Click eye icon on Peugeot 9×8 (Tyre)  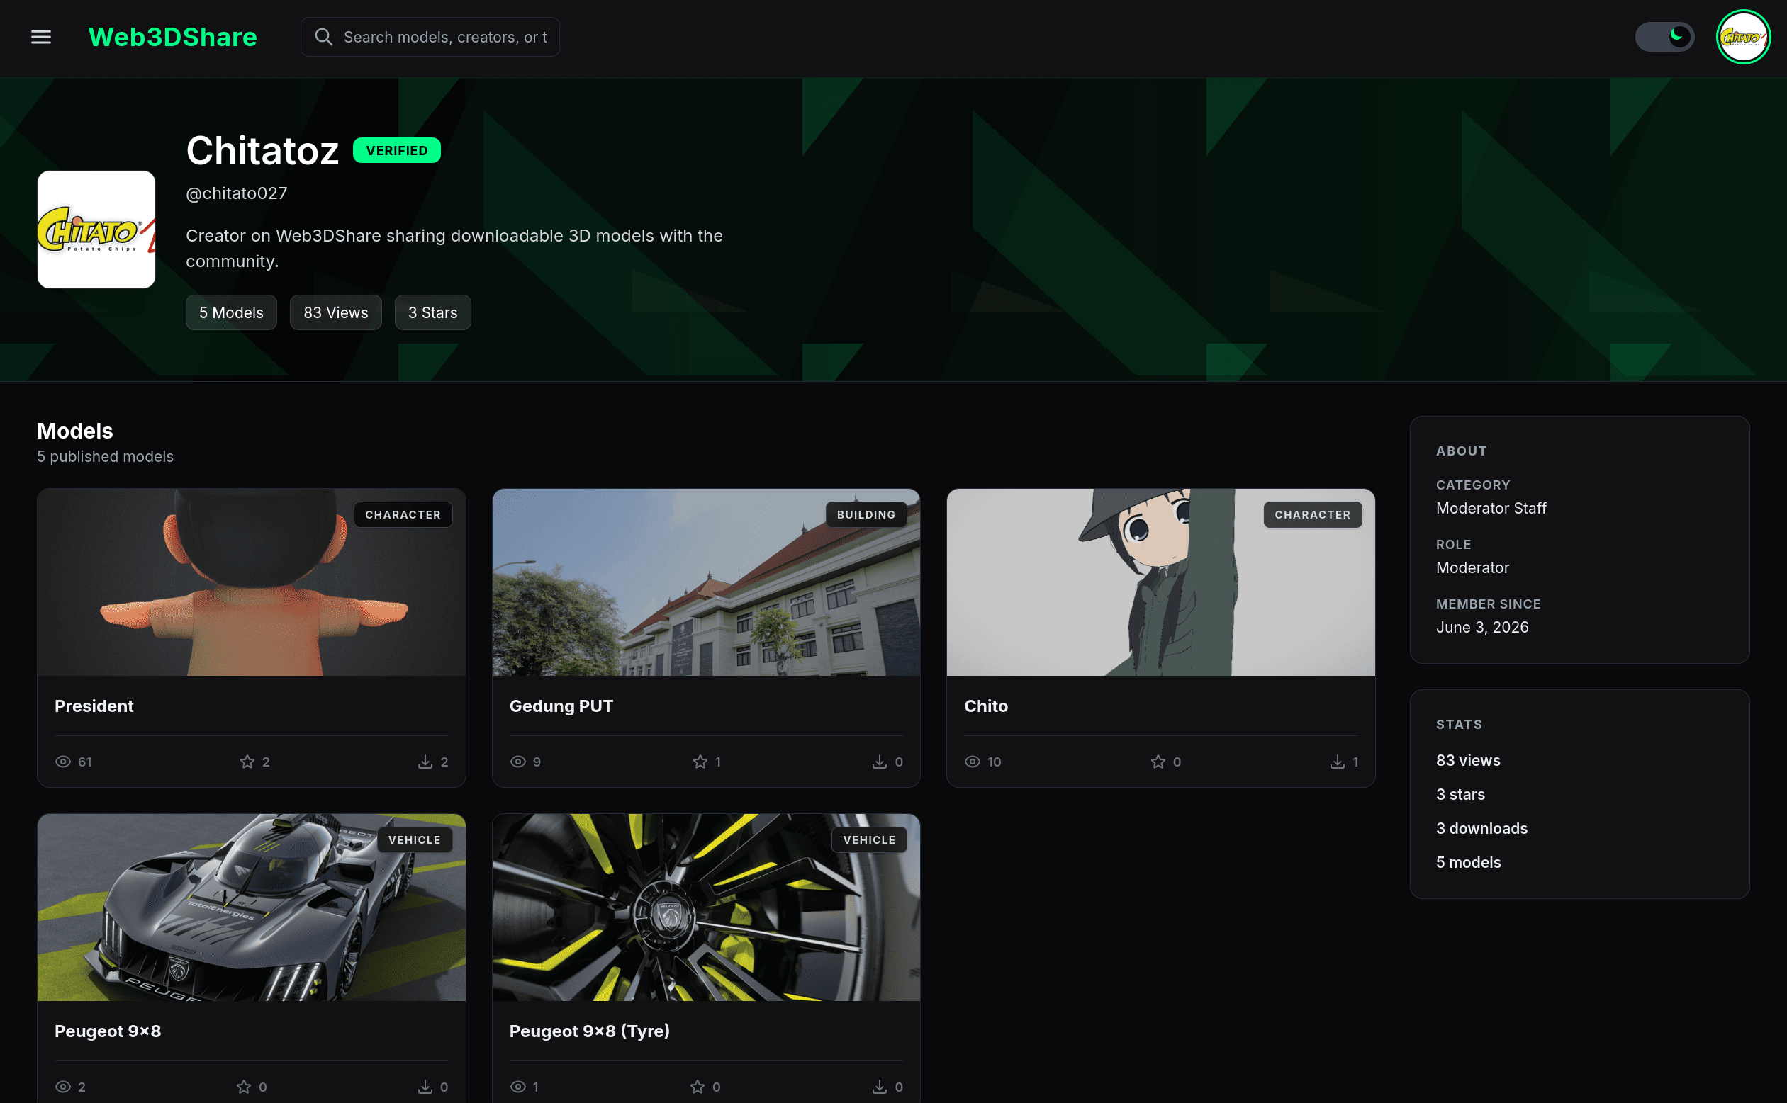(517, 1087)
